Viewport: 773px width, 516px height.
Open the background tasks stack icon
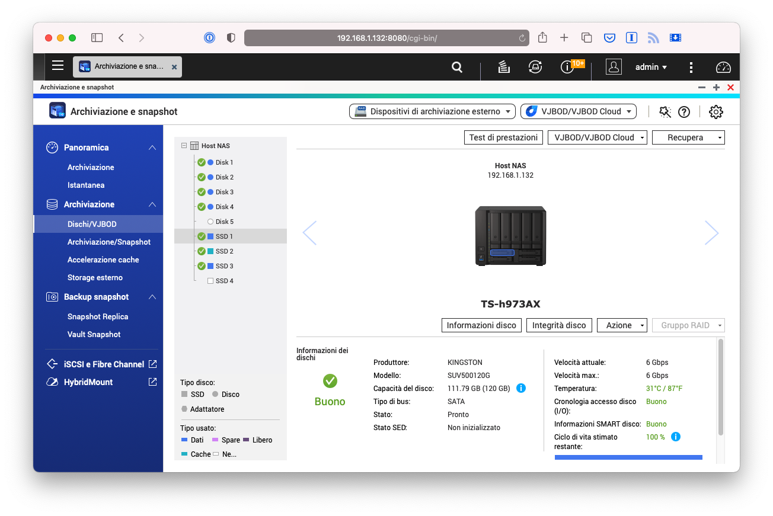click(504, 67)
